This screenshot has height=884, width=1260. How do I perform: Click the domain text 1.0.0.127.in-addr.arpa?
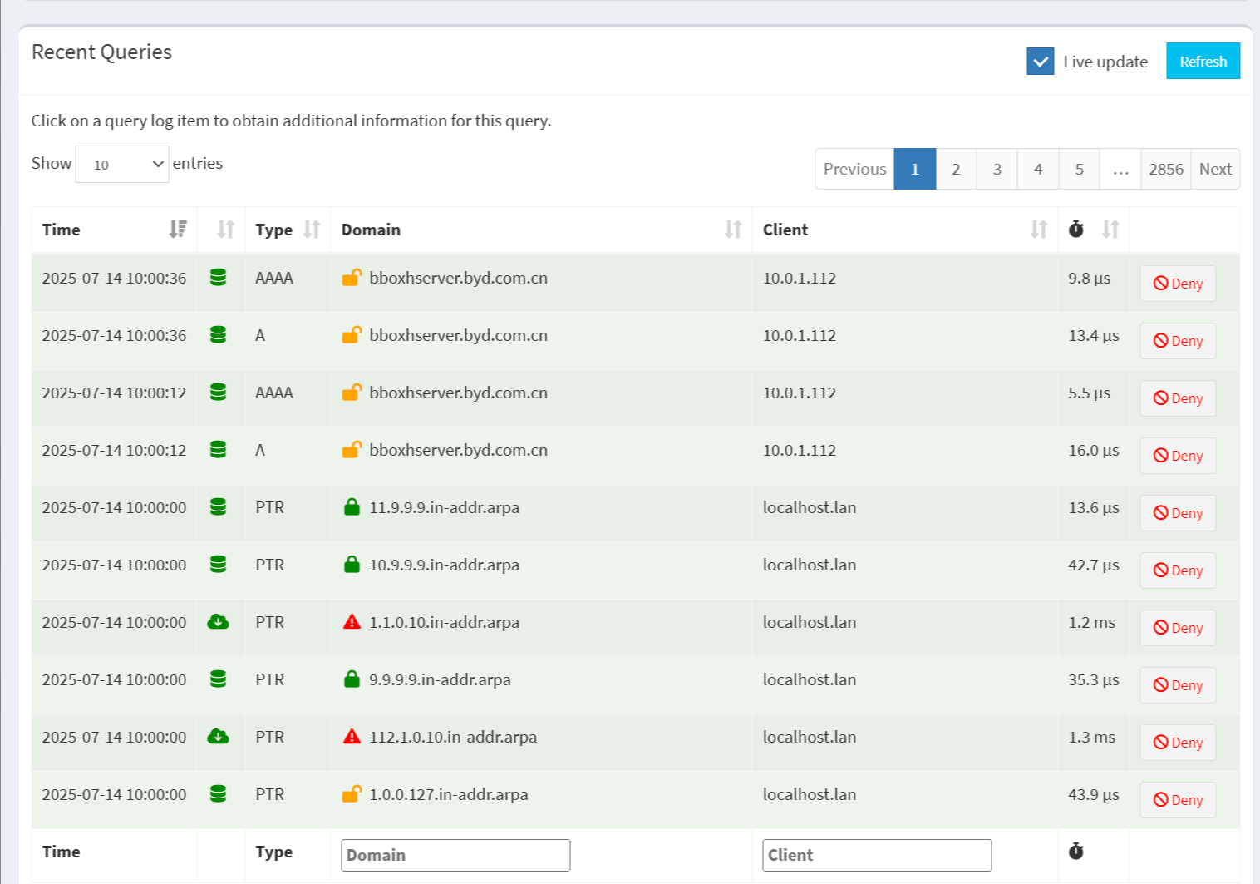(x=449, y=794)
